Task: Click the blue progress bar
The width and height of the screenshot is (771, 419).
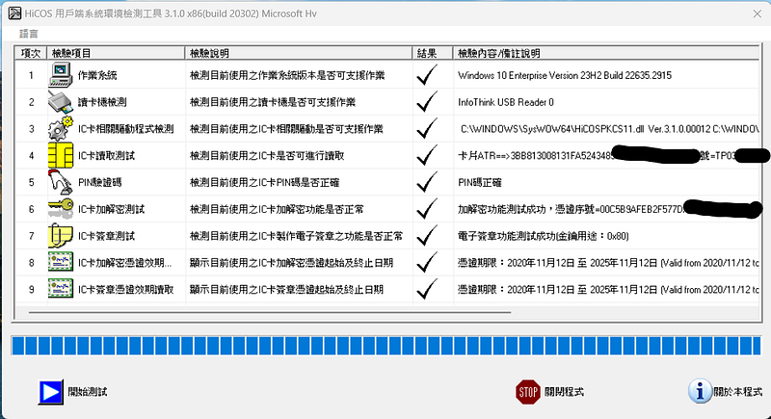Action: [386, 346]
